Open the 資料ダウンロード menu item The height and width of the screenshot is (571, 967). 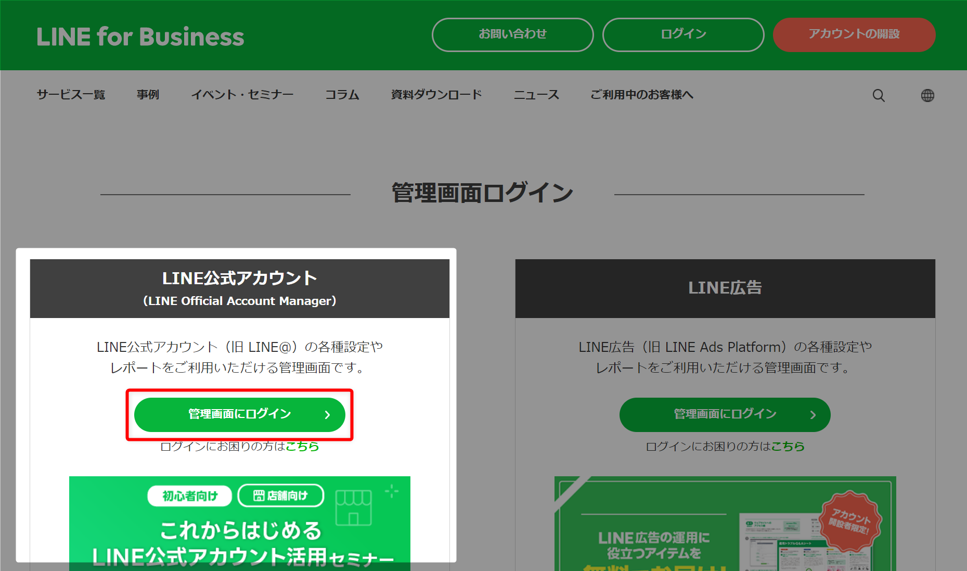click(x=436, y=95)
